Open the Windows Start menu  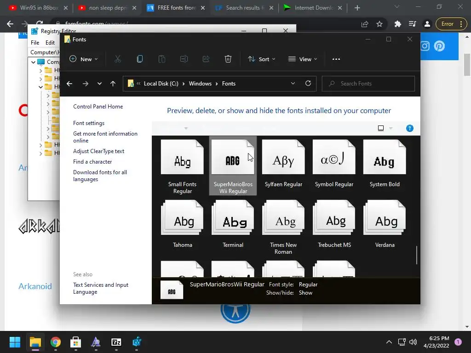pos(15,342)
